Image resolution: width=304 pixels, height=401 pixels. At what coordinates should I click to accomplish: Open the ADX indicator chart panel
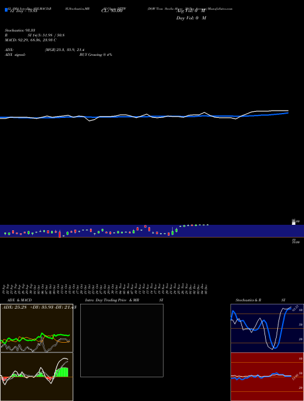(36, 328)
